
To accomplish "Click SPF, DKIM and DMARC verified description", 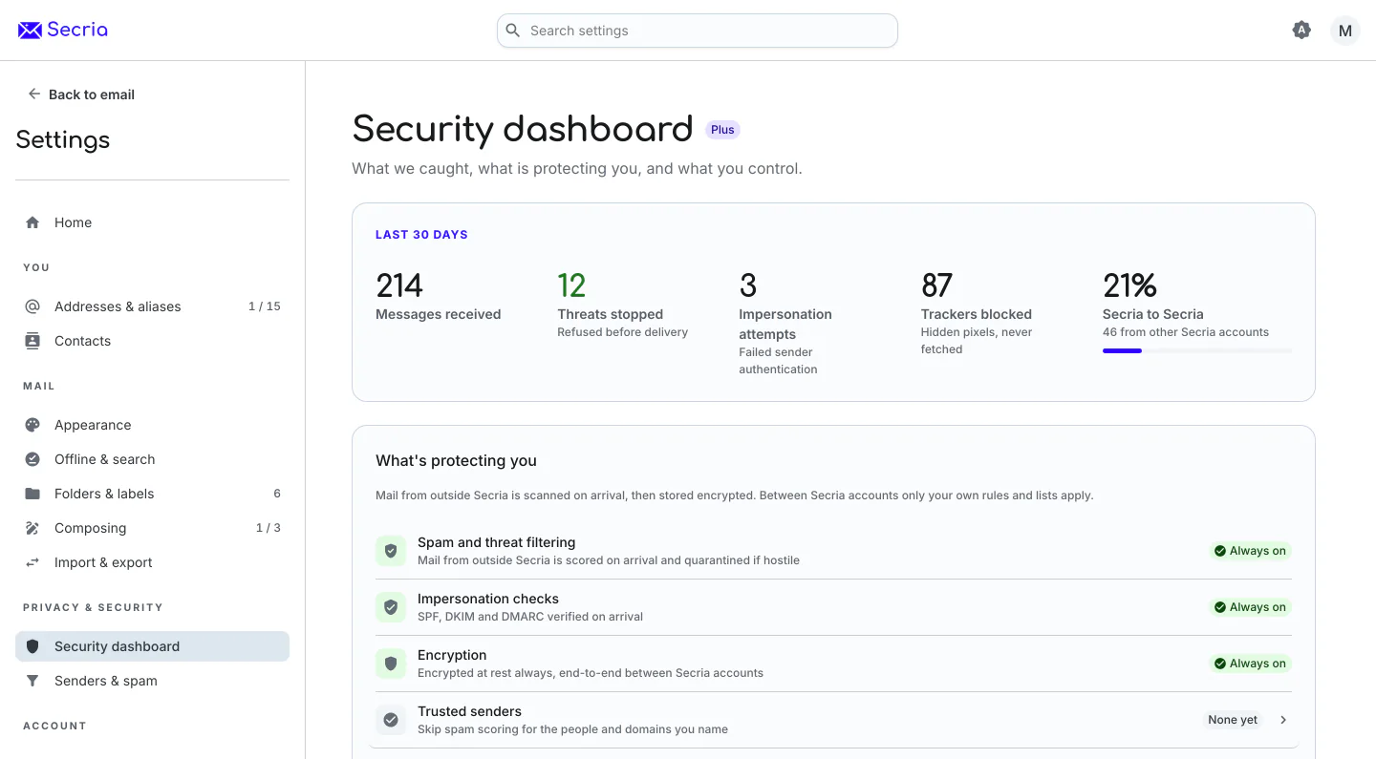I will tap(530, 617).
